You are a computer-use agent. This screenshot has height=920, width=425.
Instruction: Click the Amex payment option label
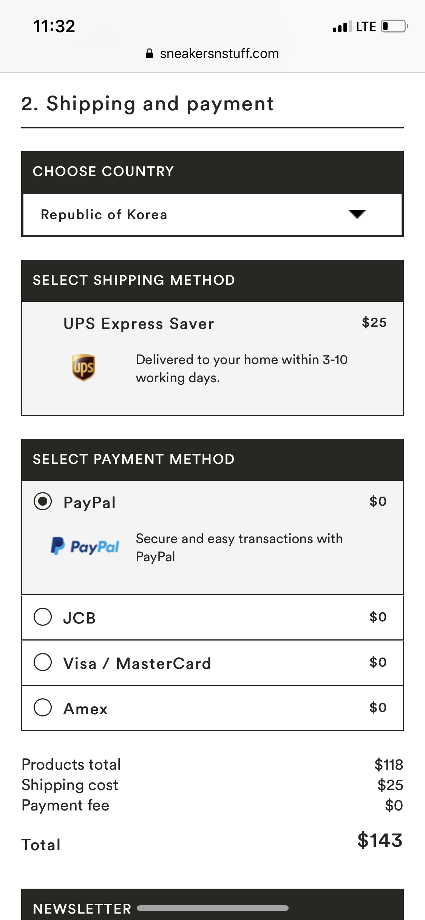[86, 709]
